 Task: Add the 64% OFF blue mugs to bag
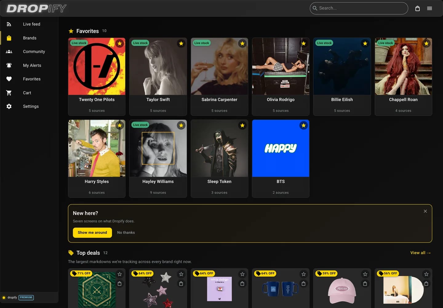coord(304,284)
